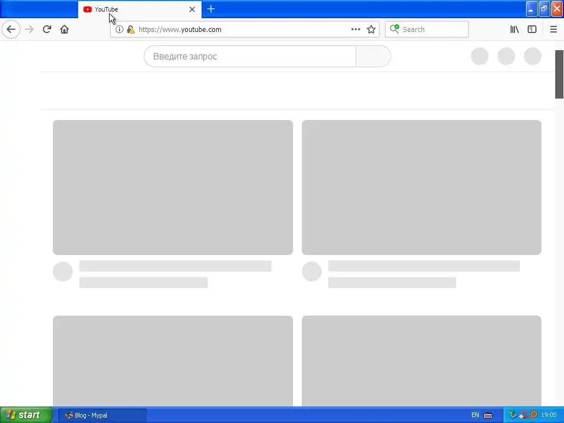Open the hamburger application menu
This screenshot has width=564, height=423.
tap(554, 29)
